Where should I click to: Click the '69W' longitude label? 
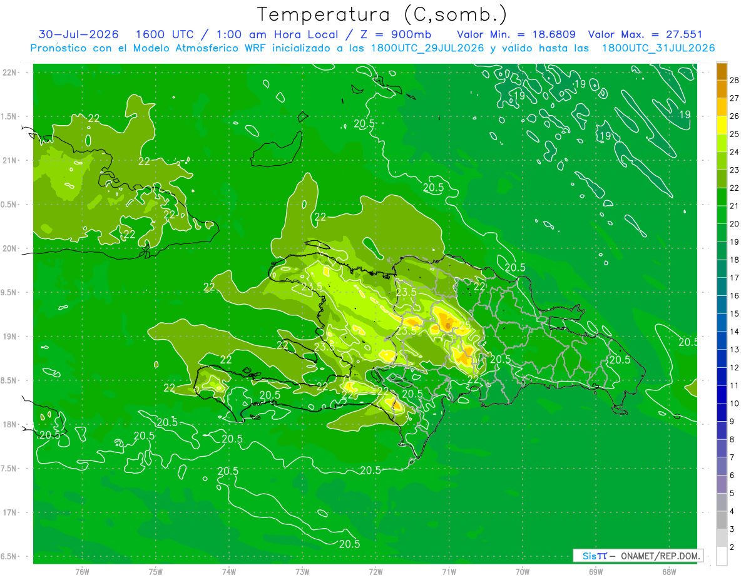point(596,571)
